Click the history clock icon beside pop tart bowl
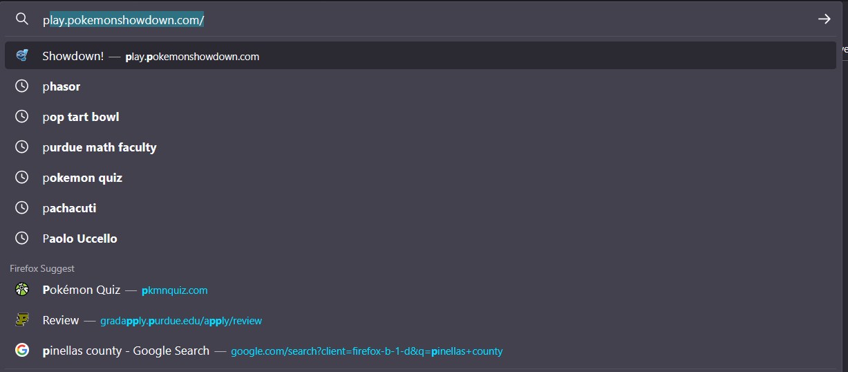This screenshot has width=848, height=372. [x=22, y=117]
